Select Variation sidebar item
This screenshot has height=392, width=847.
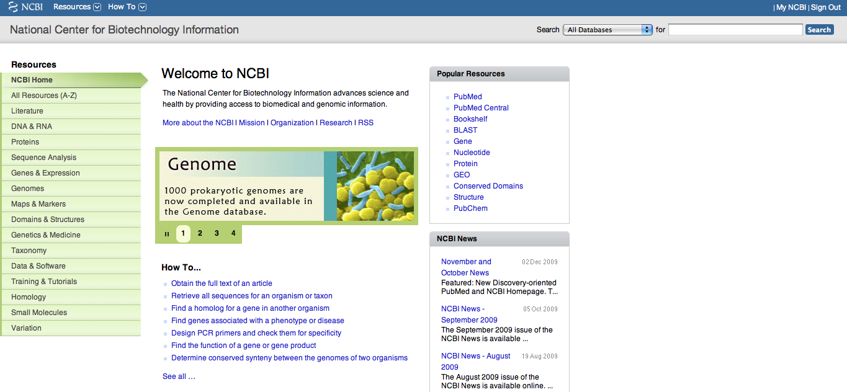point(71,328)
